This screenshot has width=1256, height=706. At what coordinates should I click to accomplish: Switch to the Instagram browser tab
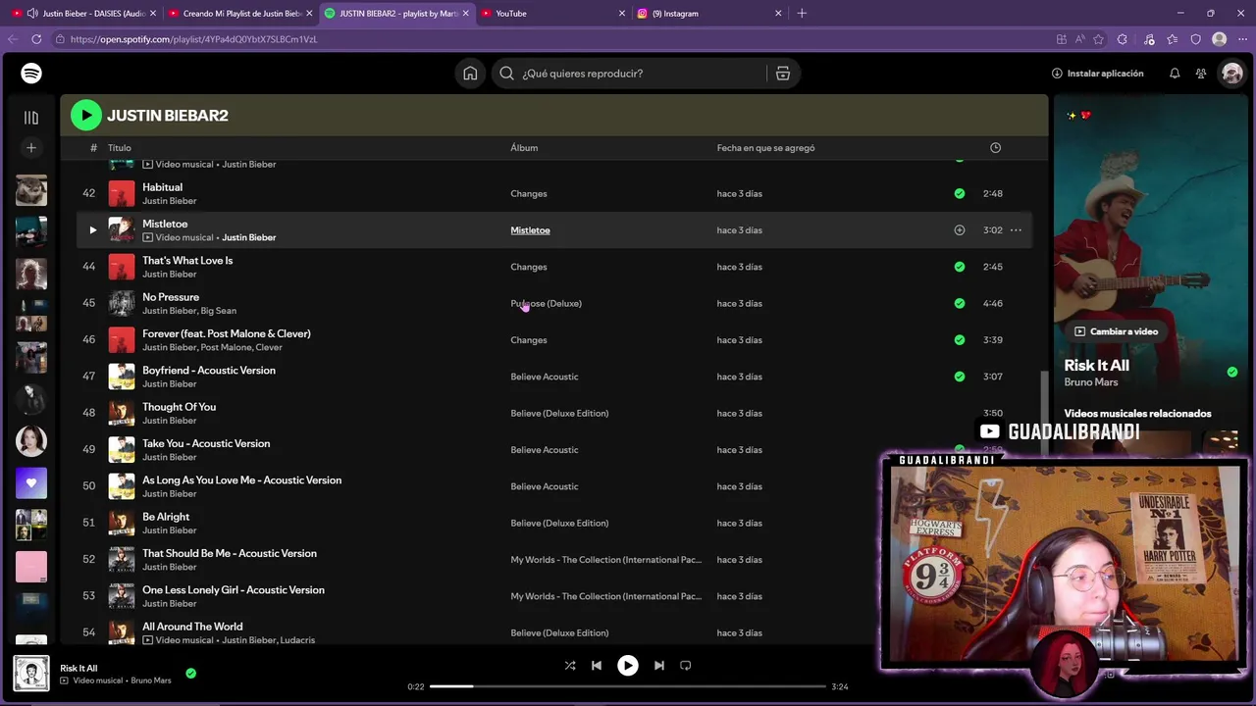[709, 14]
